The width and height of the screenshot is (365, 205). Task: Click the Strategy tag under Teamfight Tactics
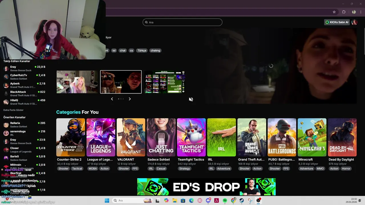[184, 169]
